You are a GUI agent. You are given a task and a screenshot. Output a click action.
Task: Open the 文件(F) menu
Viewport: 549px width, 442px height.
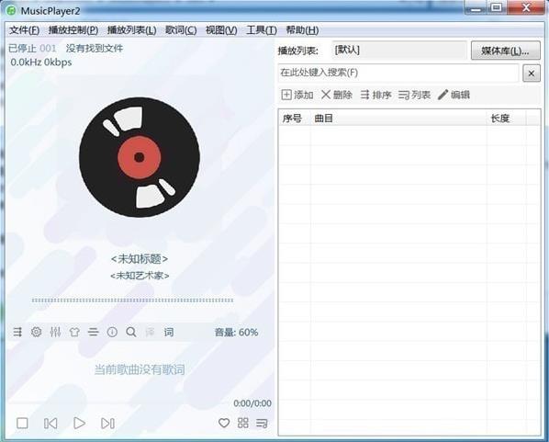(x=24, y=30)
